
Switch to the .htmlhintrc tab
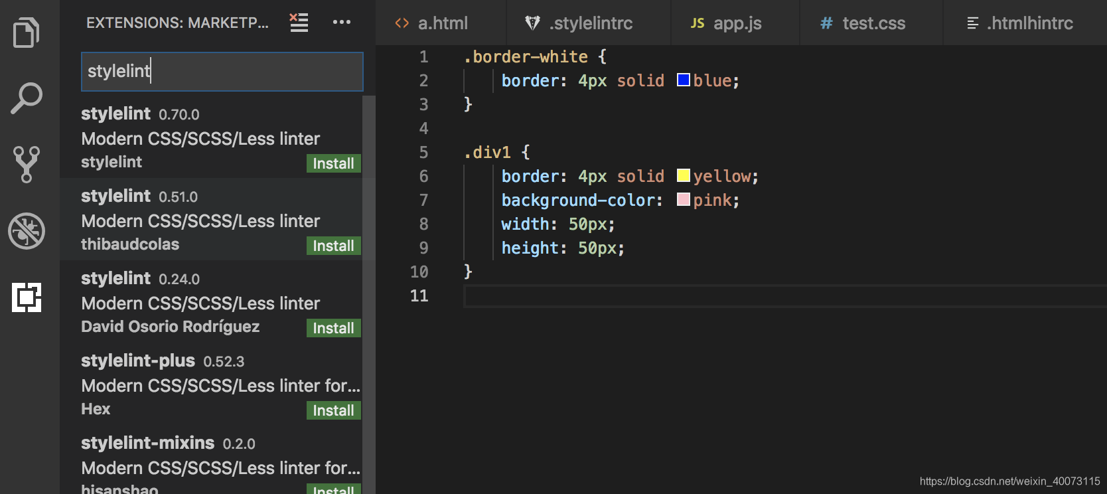pos(1025,23)
